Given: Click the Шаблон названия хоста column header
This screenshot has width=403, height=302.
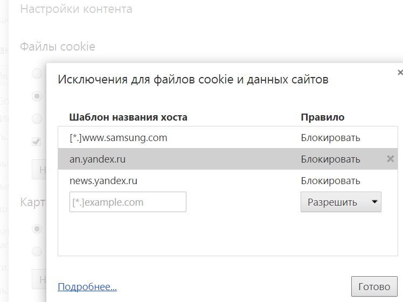Looking at the screenshot, I should coord(128,117).
